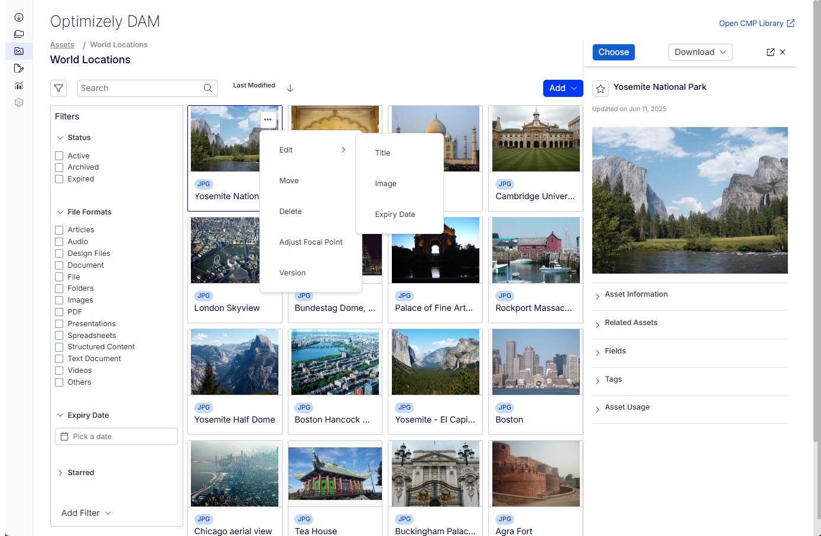The width and height of the screenshot is (821, 536).
Task: Expand the Asset Information section
Action: coord(636,294)
